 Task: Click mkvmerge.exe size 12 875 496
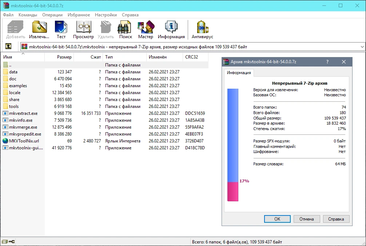61,127
